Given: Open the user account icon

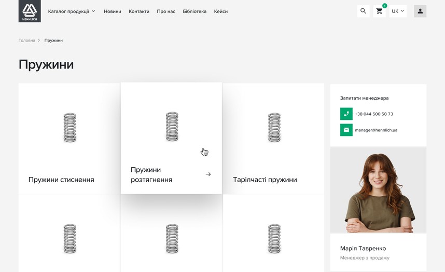Looking at the screenshot, I should click(420, 11).
